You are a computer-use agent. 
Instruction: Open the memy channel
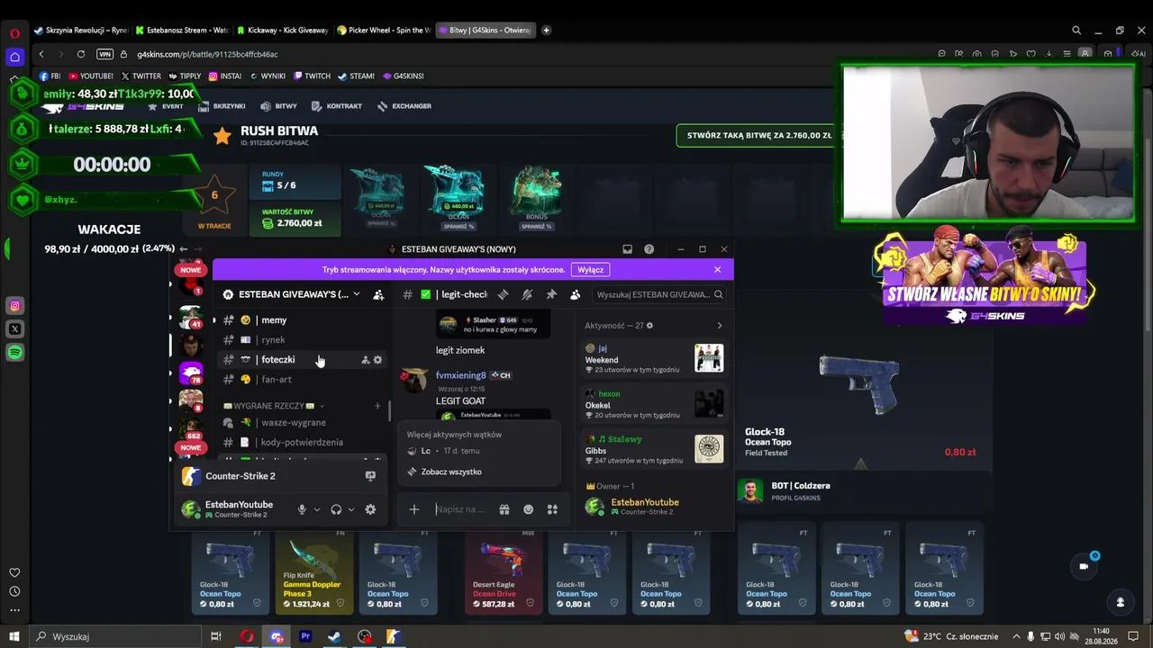(x=303, y=320)
